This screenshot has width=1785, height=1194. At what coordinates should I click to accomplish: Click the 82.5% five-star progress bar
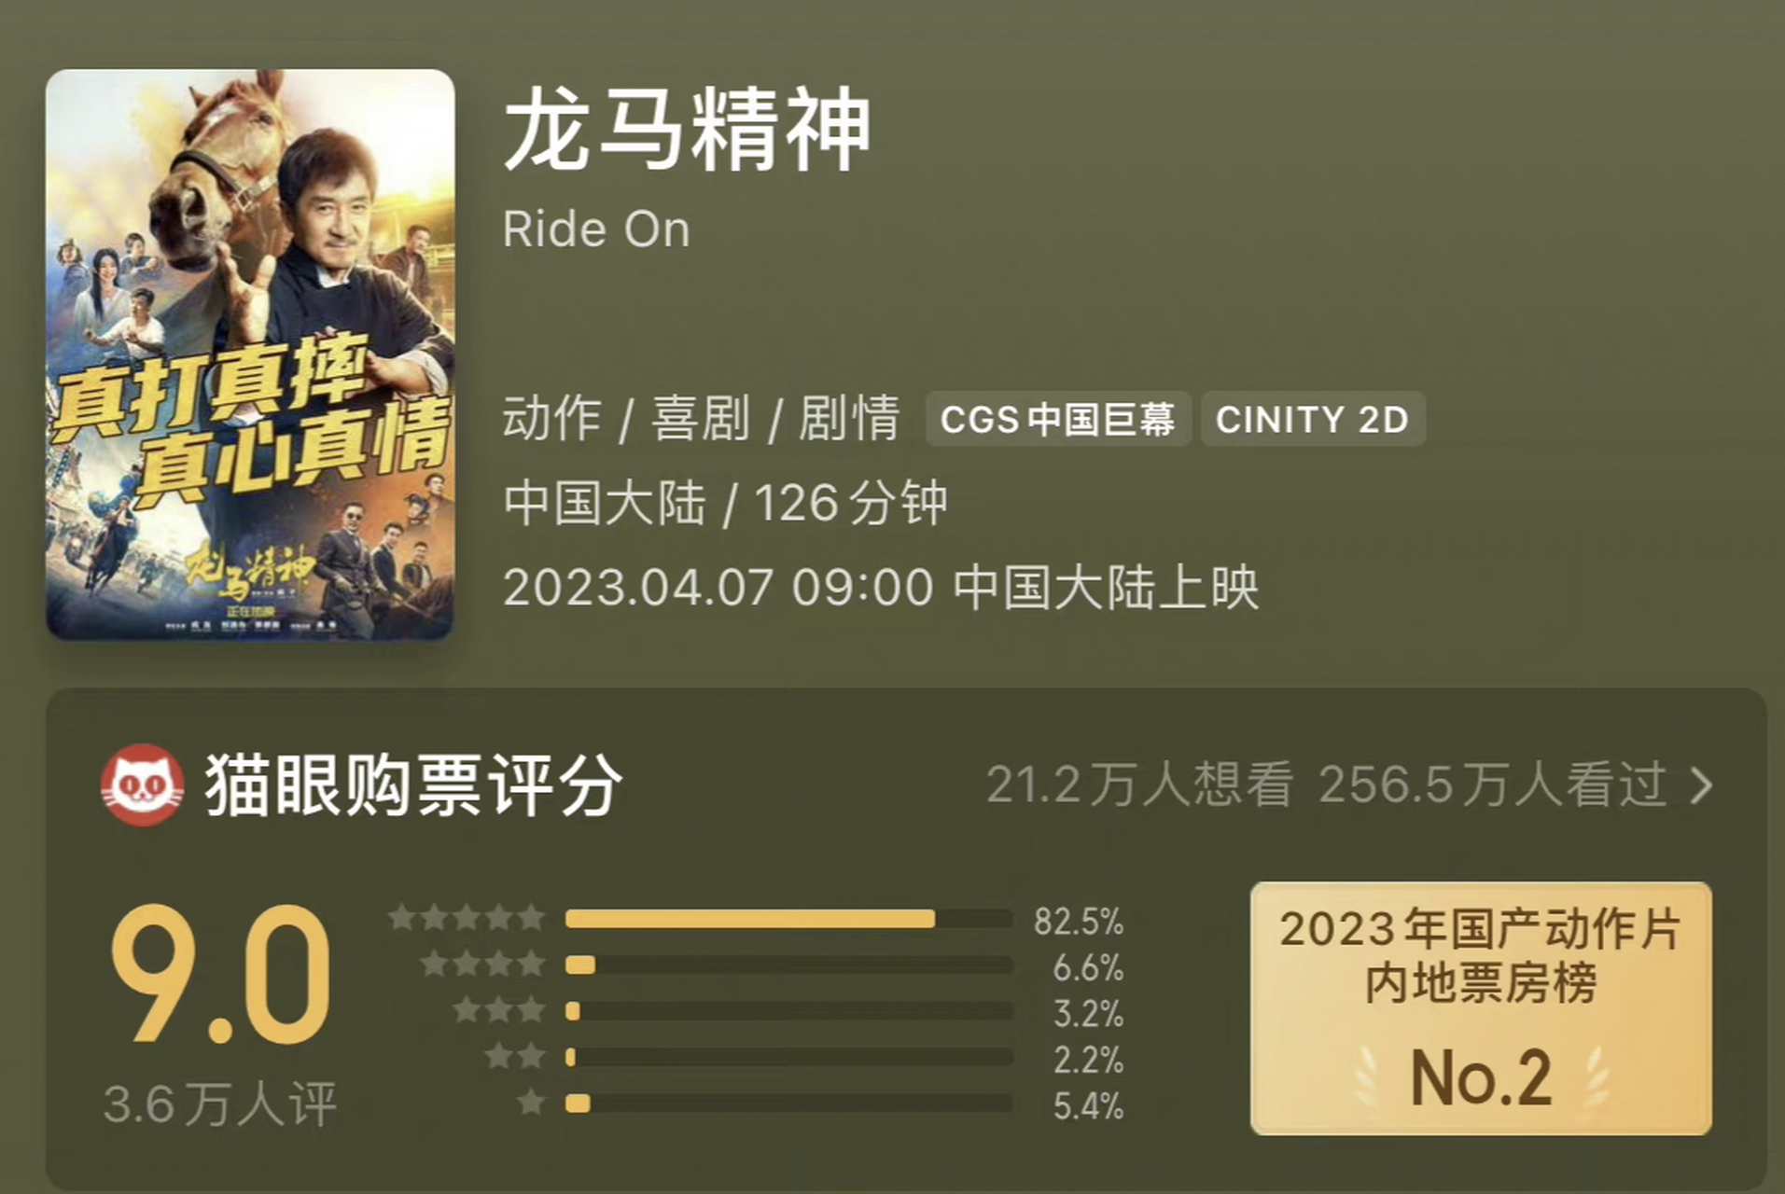pyautogui.click(x=751, y=920)
